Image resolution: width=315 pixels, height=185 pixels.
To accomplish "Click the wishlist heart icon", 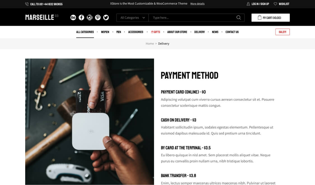I will point(276,4).
